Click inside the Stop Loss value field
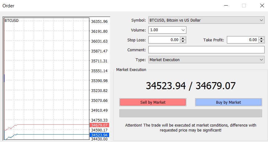 pos(164,40)
